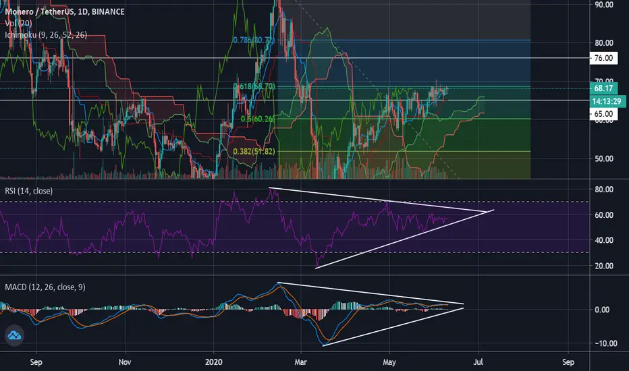This screenshot has height=371, width=629.
Task: Click the TradingView cloud logo icon
Action: [14, 335]
